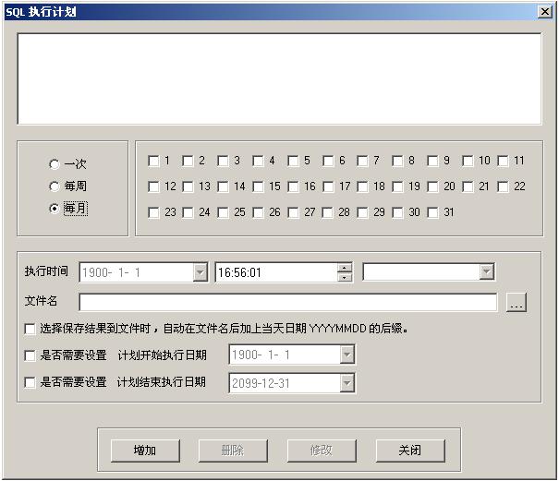Open the 执行时间 date dropdown

tap(200, 272)
